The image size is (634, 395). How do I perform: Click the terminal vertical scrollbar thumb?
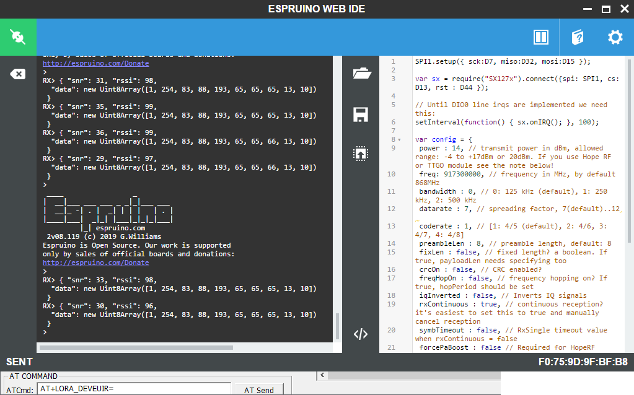(337, 326)
